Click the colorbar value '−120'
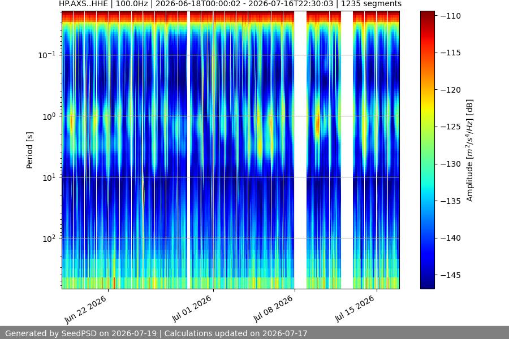This screenshot has width=509, height=339. point(451,90)
